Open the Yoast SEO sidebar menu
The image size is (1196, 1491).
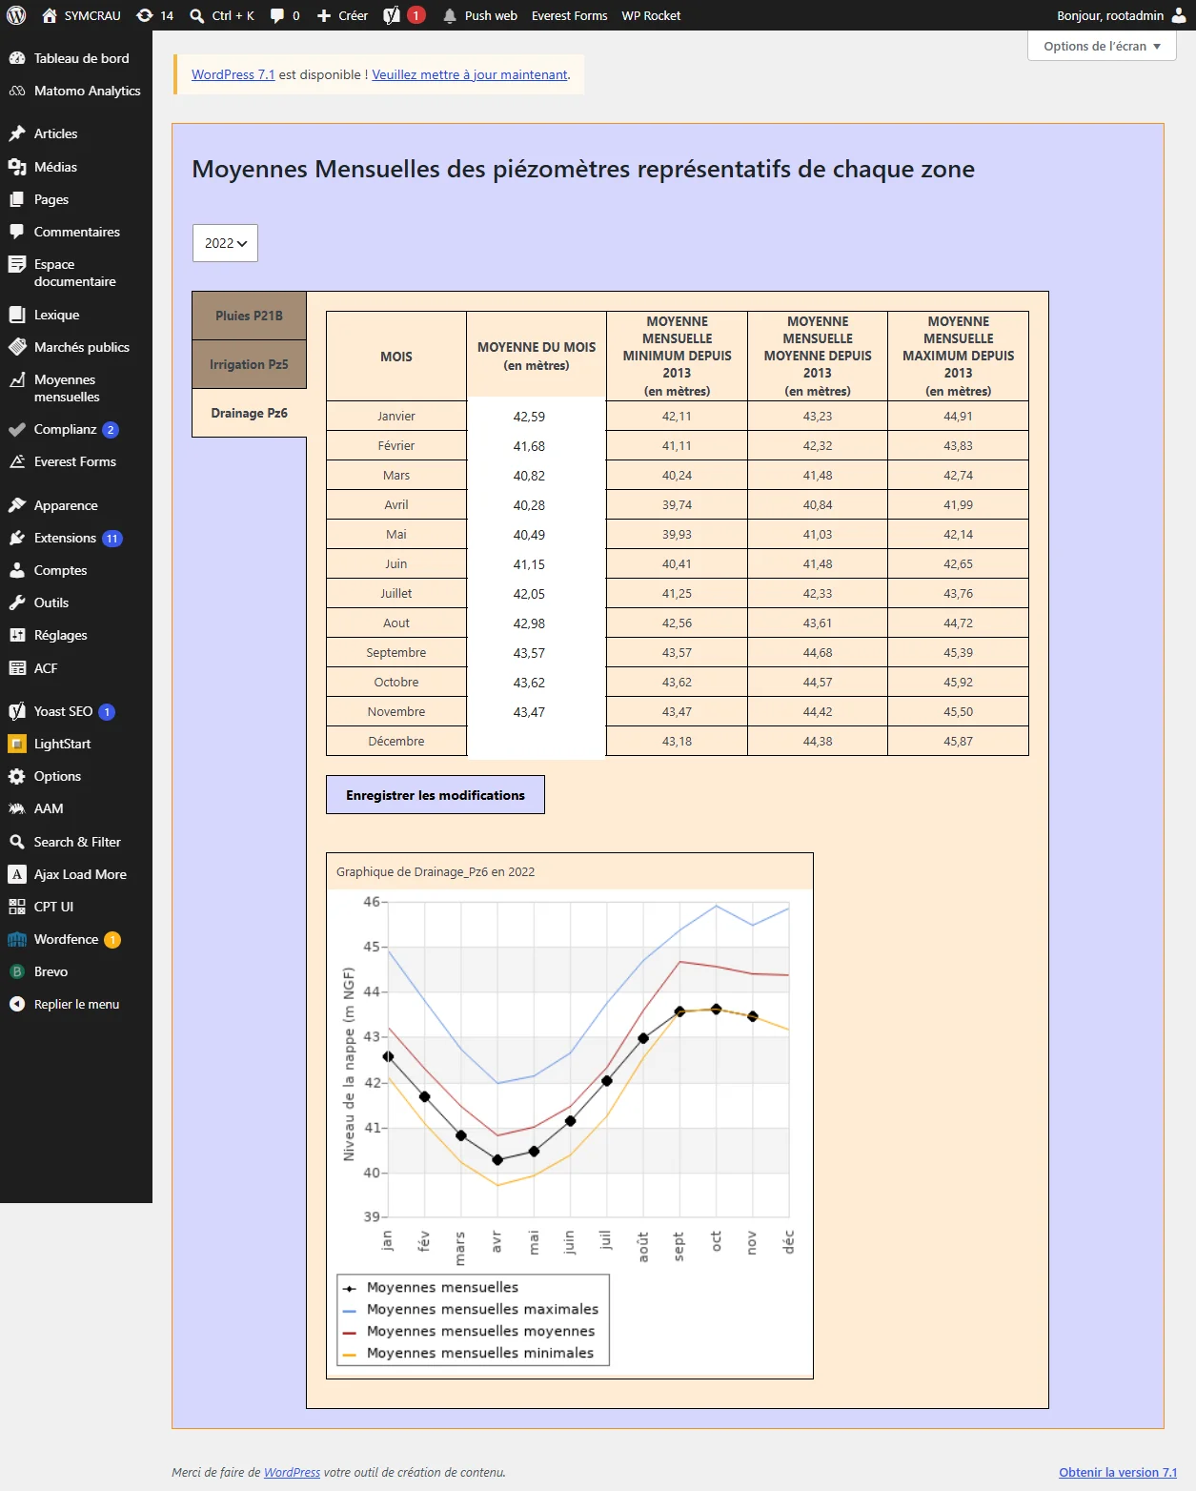pyautogui.click(x=76, y=711)
